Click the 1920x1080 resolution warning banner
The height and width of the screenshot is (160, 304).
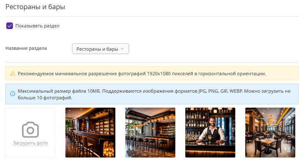click(152, 73)
